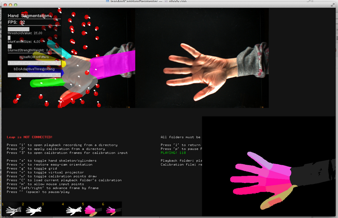Click the red thumb cylinder in 3D view

coord(70,99)
